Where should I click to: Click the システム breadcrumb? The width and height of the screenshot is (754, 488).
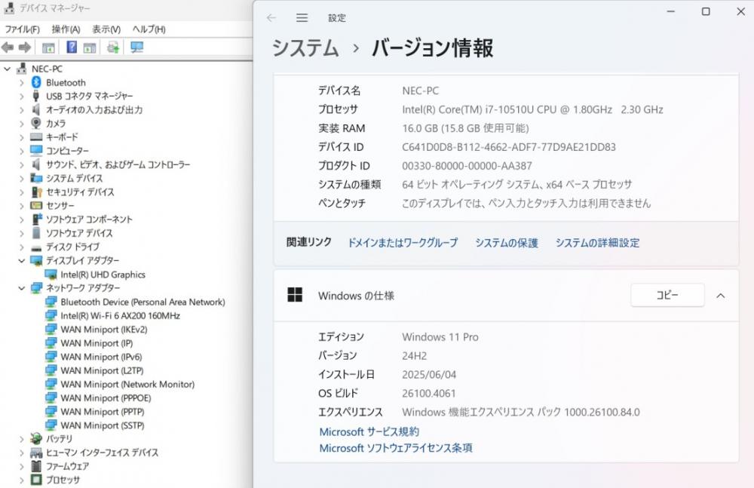coord(305,48)
